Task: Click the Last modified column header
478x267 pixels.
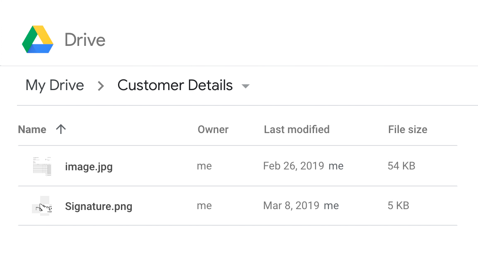Action: (x=297, y=130)
